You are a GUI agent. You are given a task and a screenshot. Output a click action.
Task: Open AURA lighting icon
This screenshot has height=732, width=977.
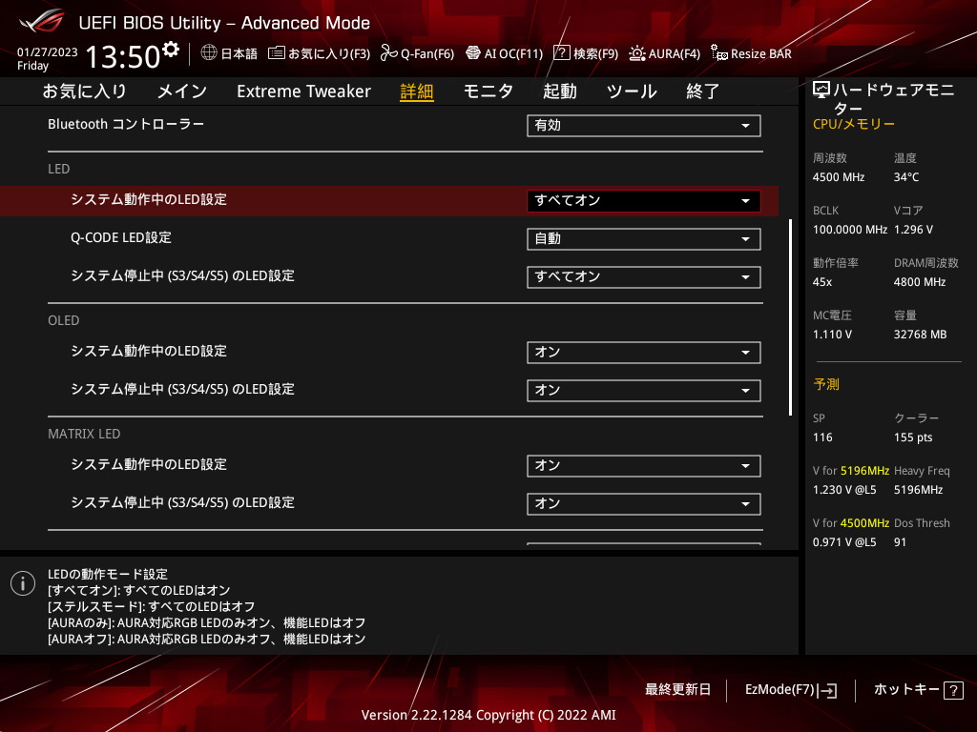click(x=636, y=53)
